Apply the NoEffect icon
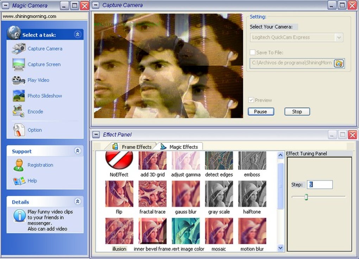The height and width of the screenshot is (259, 359). (119, 160)
